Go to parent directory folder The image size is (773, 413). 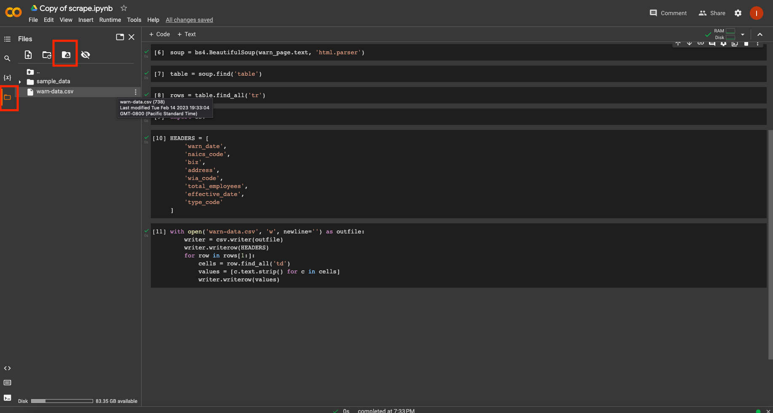(x=30, y=72)
